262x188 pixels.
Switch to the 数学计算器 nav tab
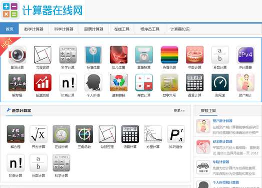(34, 29)
